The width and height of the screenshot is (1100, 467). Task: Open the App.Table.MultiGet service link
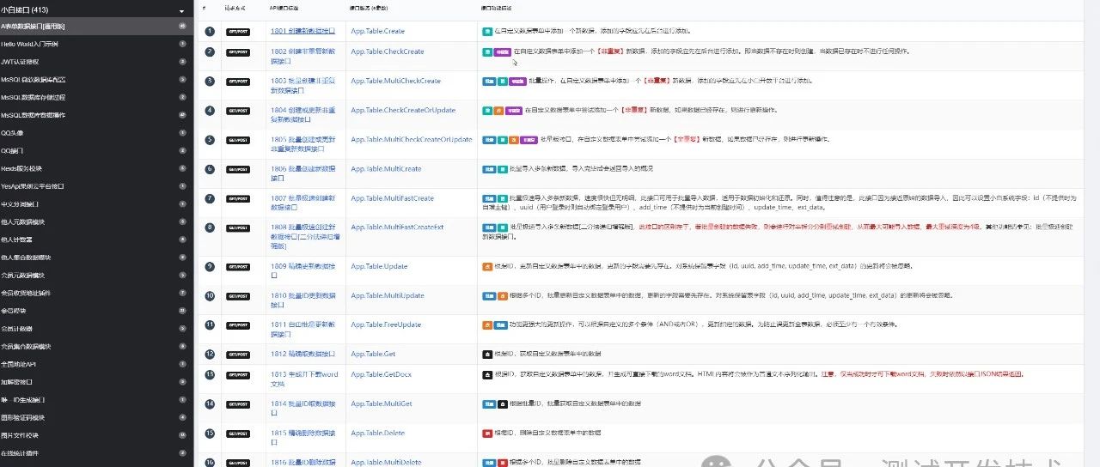(381, 403)
